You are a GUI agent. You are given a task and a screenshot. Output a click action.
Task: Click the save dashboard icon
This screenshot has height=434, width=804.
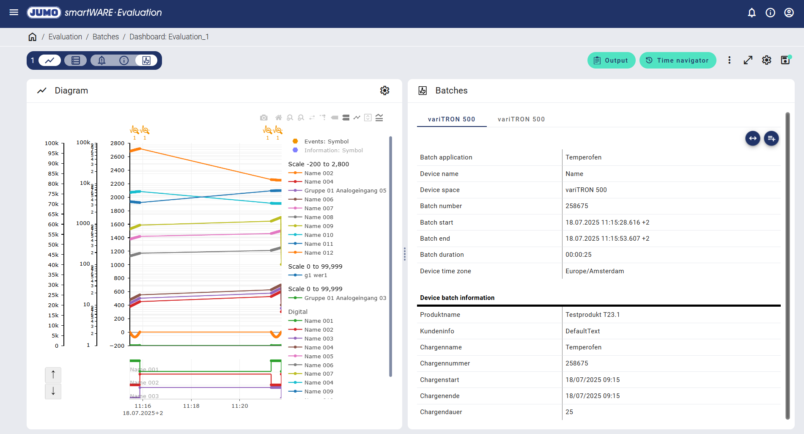(785, 60)
